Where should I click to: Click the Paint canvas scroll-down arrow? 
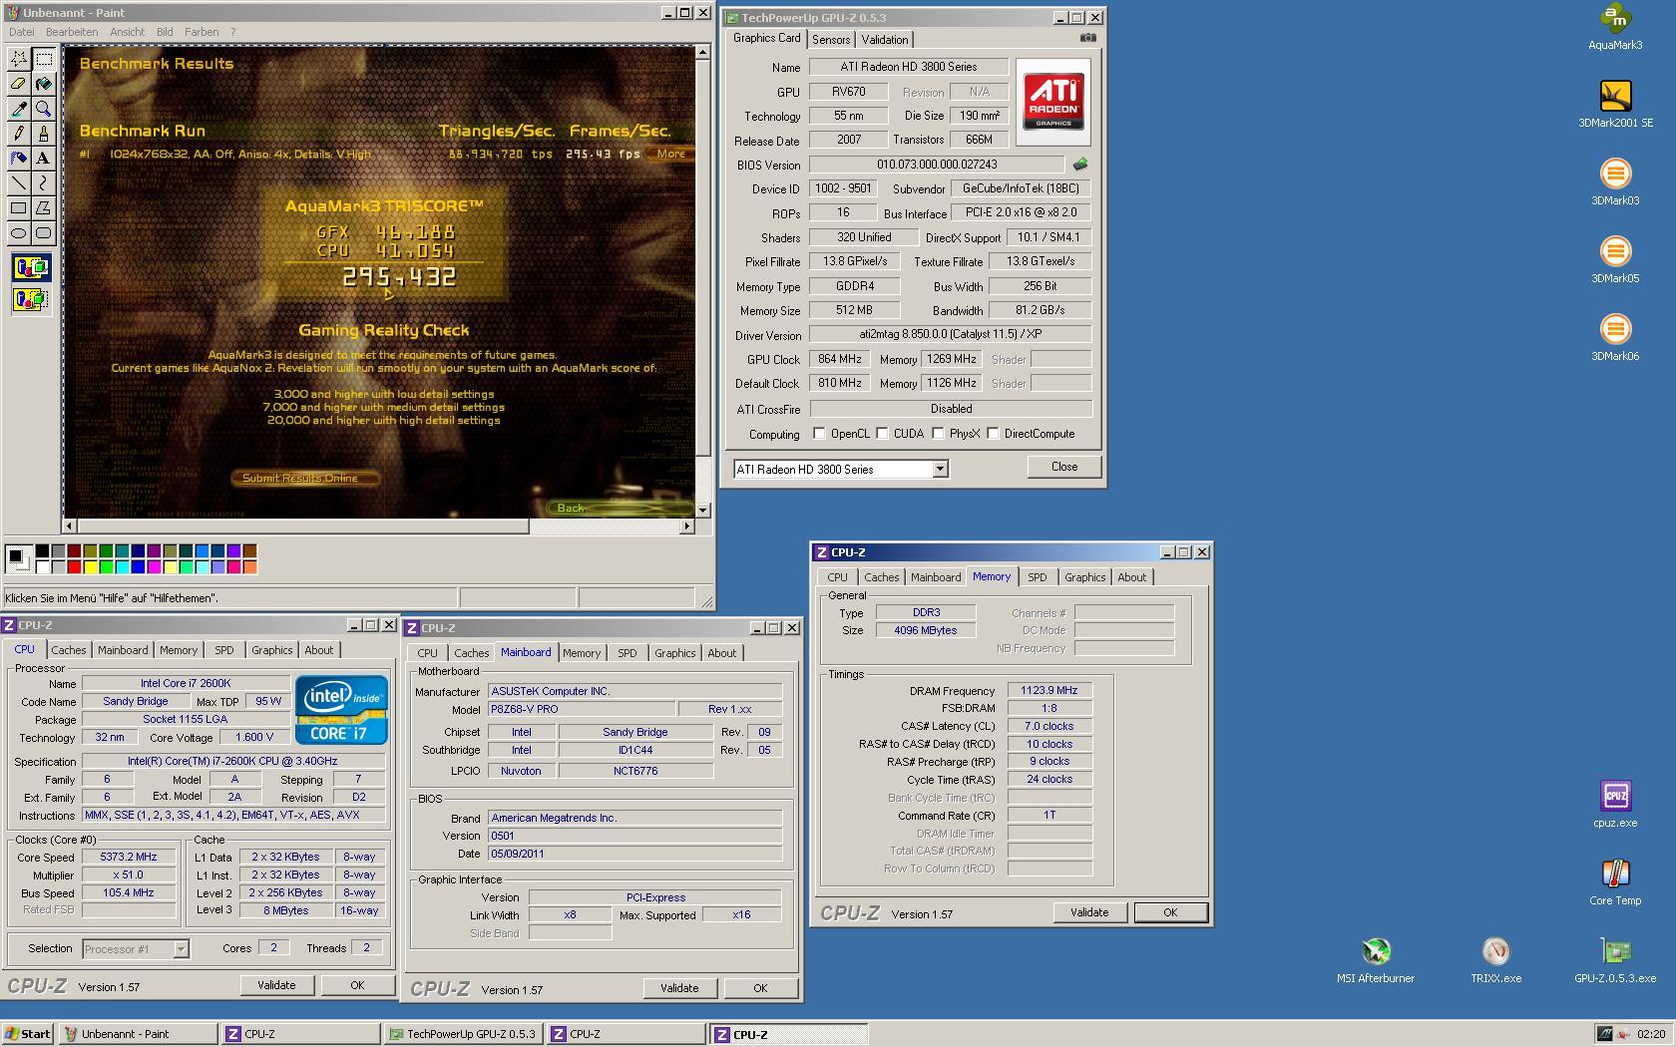point(702,510)
